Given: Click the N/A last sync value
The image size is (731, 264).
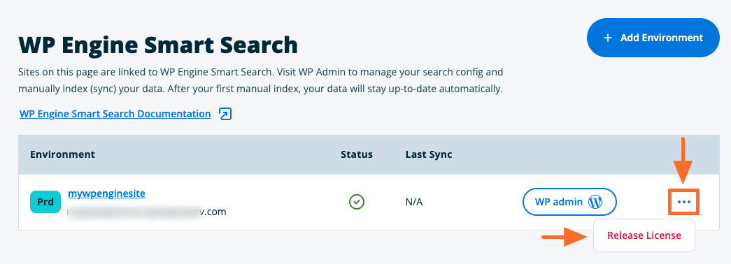Looking at the screenshot, I should [x=414, y=202].
